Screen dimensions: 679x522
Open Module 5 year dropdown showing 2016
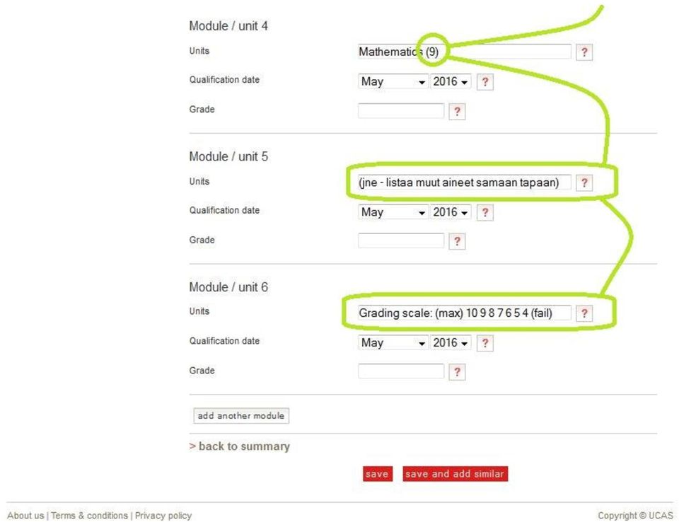[451, 211]
